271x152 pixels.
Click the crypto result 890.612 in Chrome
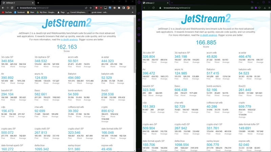point(107,111)
